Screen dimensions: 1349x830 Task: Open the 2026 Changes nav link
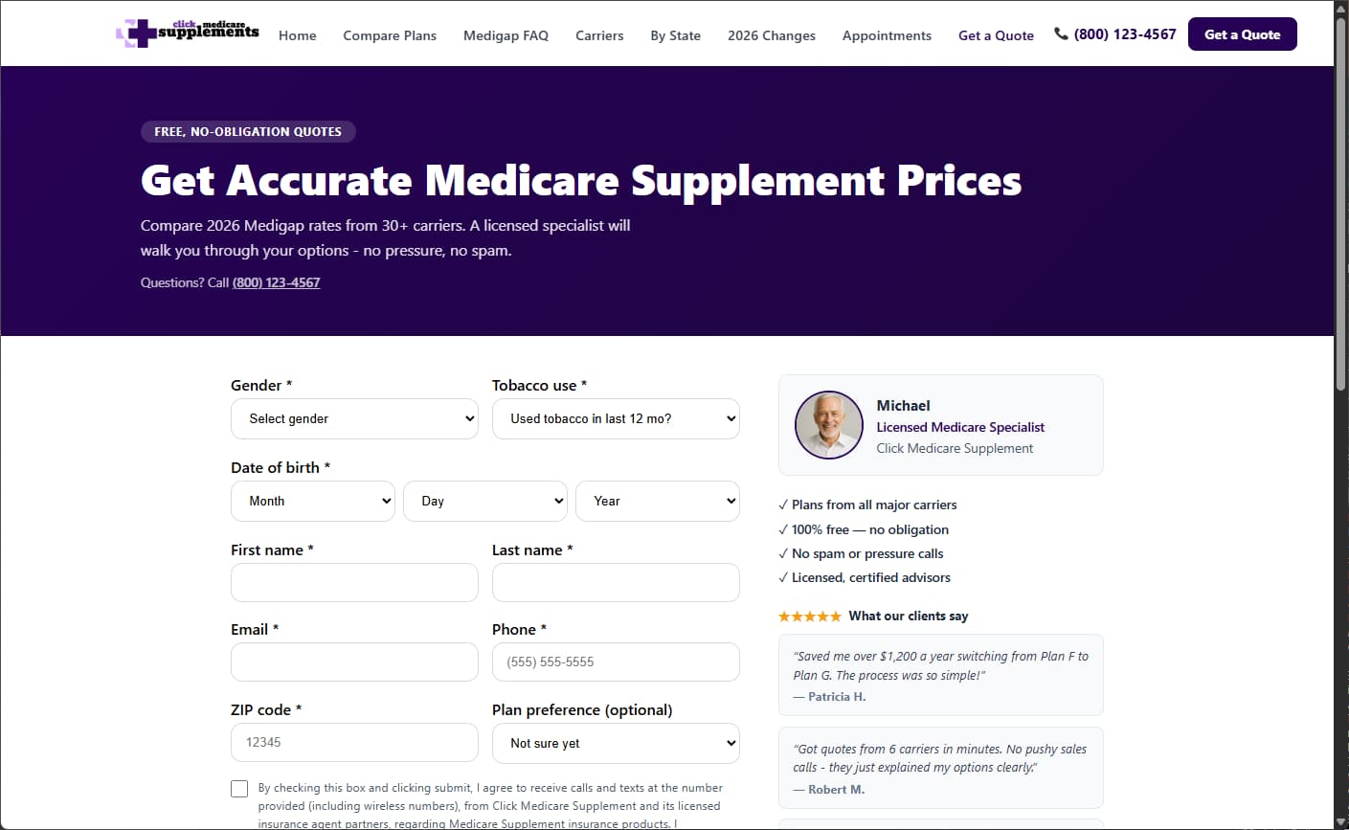click(x=772, y=35)
